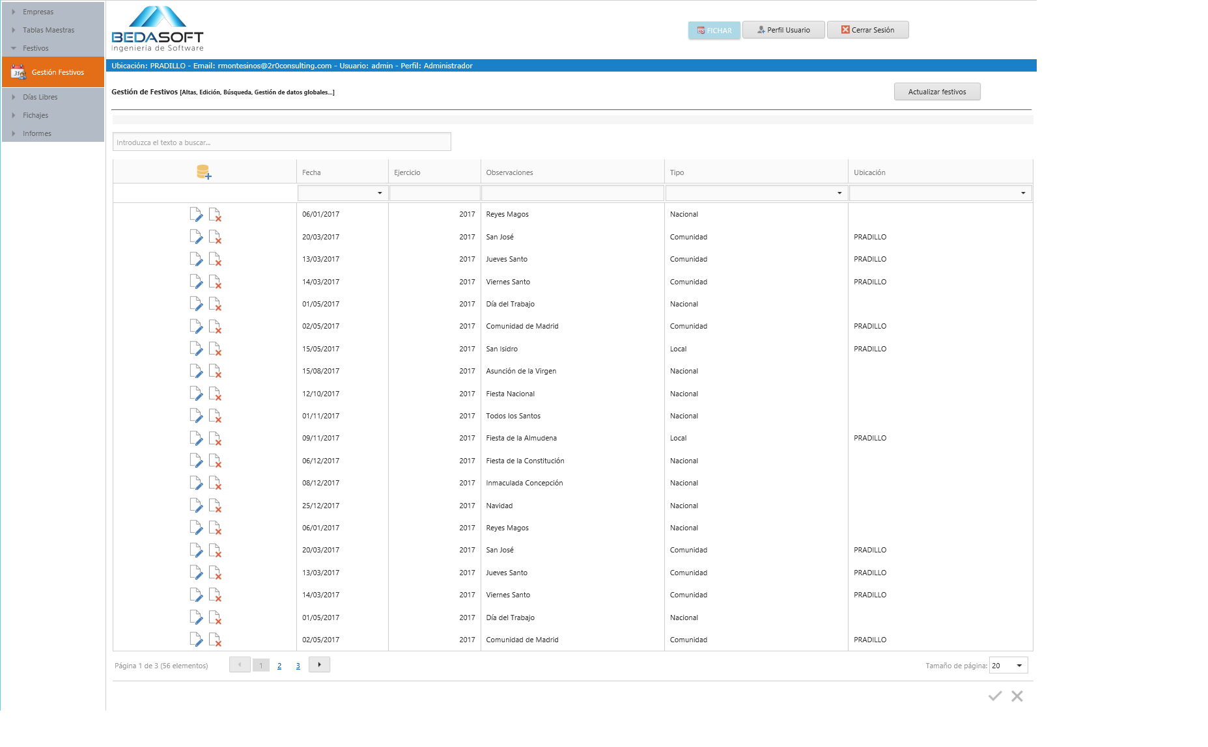Viewport: 1208px width, 747px height.
Task: Click the add new holiday database icon
Action: tap(204, 172)
